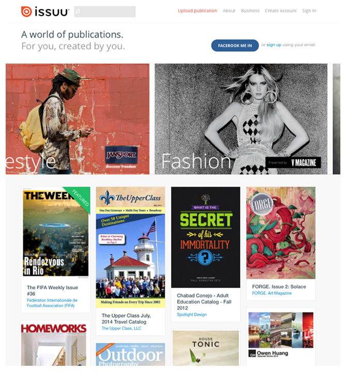The height and width of the screenshot is (372, 346).
Task: Click the JanSport logo badge
Action: click(x=121, y=154)
